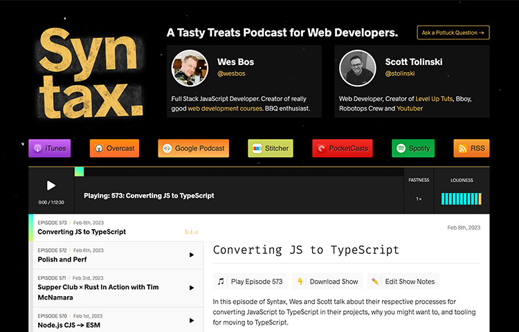Image resolution: width=519 pixels, height=332 pixels.
Task: Open the Overcast podcast link
Action: click(114, 148)
